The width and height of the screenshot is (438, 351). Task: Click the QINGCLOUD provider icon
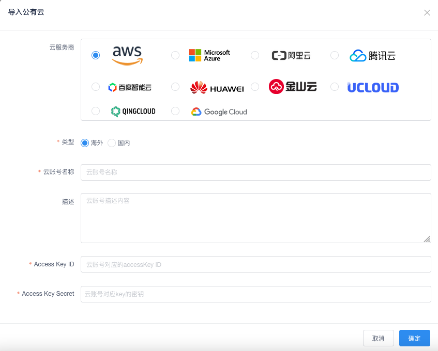(x=133, y=110)
